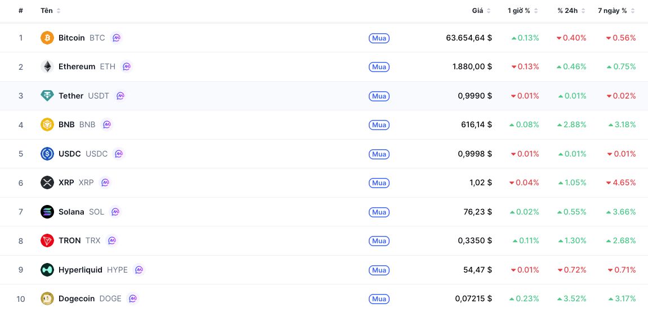Screen dimensions: 648x312
Task: Open the TRON name link
Action: click(x=70, y=240)
